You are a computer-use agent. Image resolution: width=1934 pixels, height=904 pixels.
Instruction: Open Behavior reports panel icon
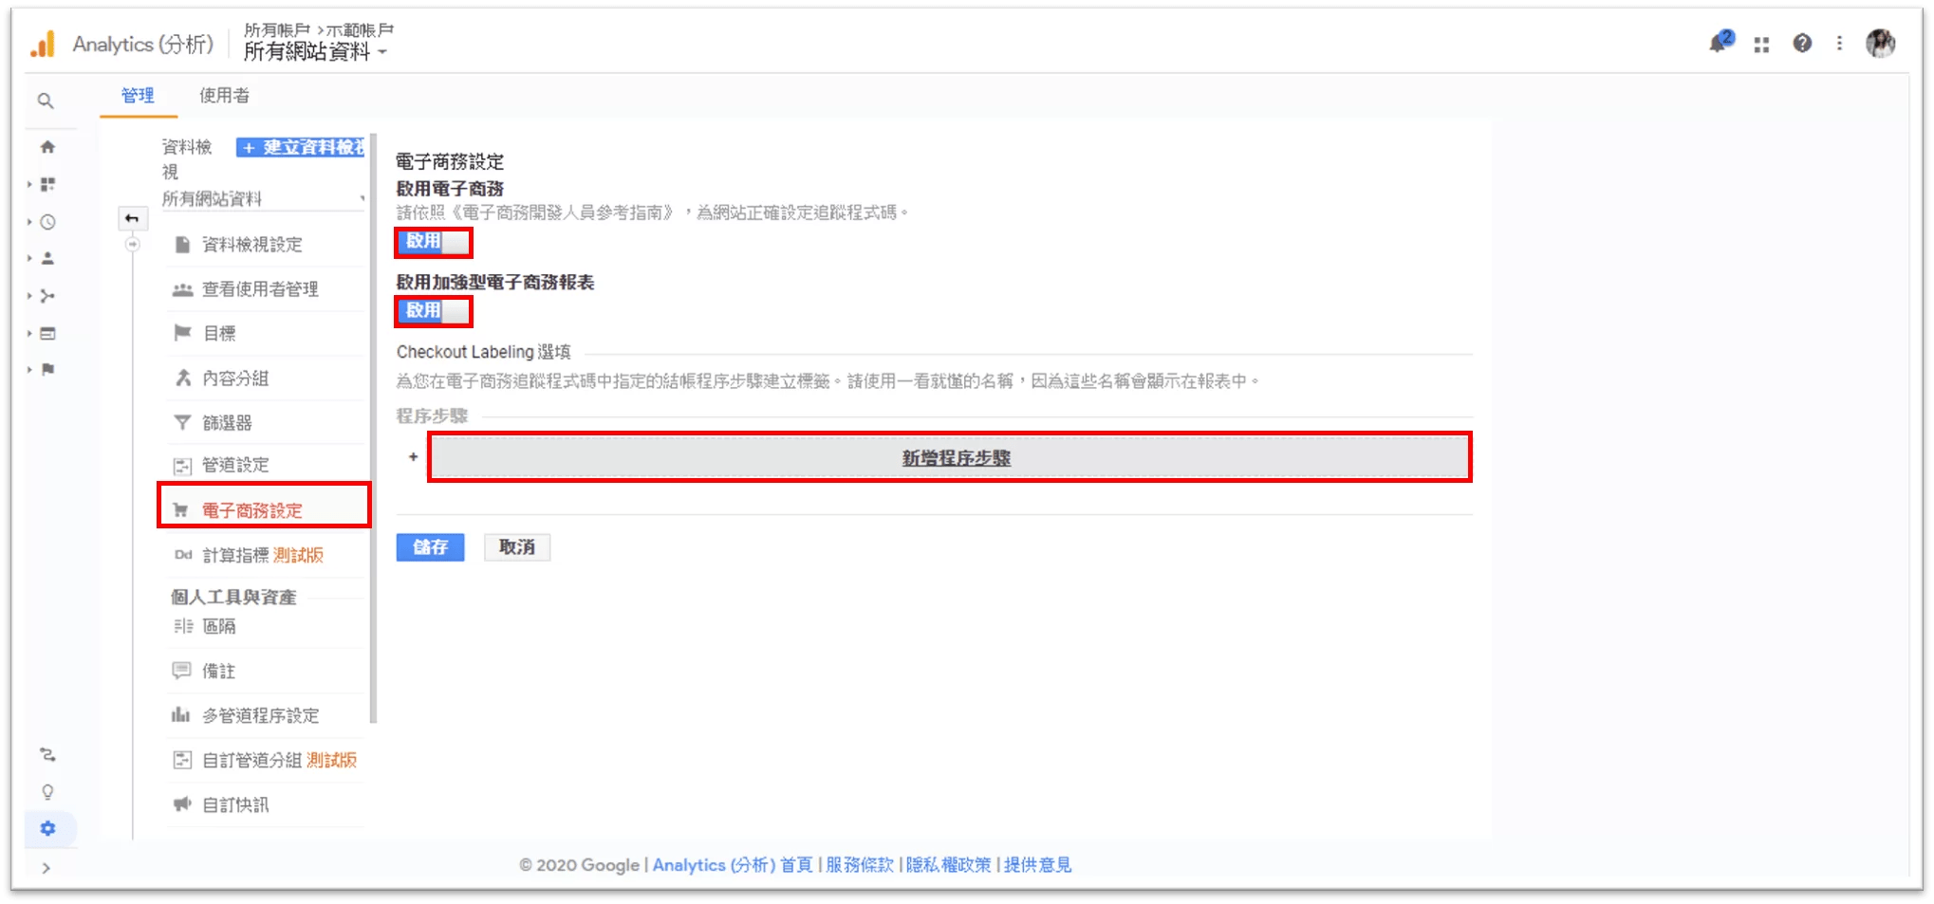tap(47, 333)
